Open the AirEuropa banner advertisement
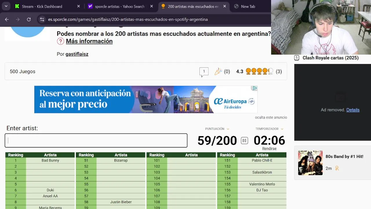This screenshot has width=371, height=209. 146,100
